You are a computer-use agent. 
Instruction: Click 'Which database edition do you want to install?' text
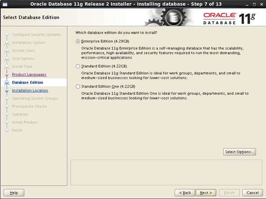click(116, 33)
